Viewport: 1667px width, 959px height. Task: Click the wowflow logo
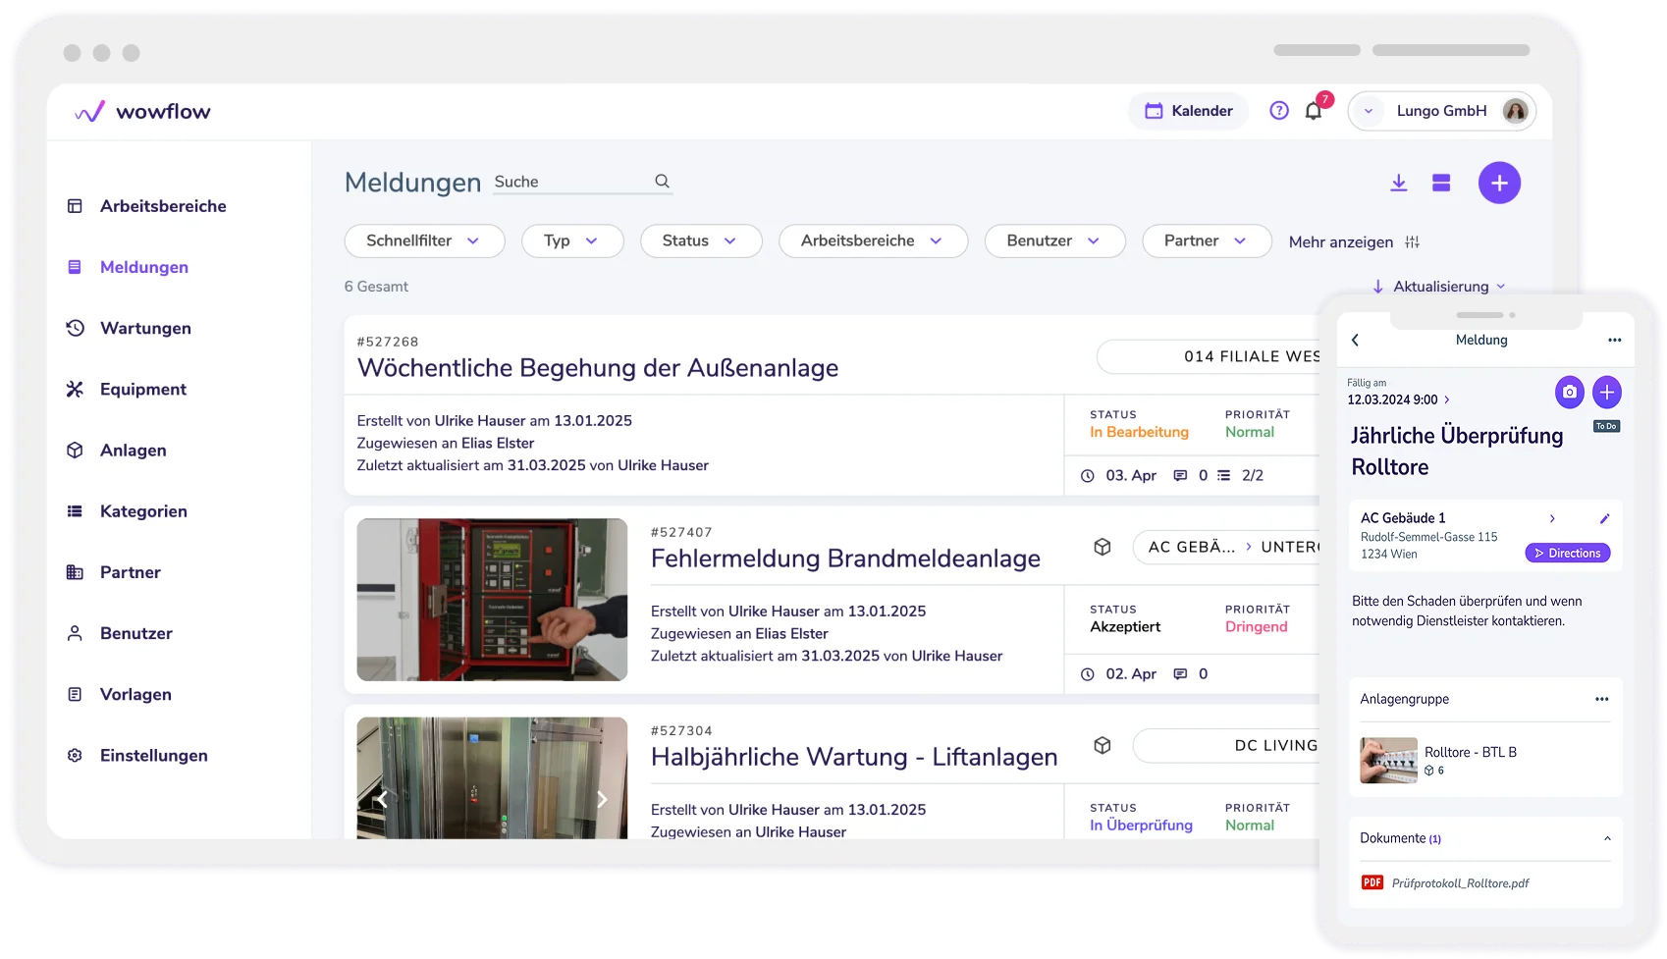pyautogui.click(x=143, y=112)
